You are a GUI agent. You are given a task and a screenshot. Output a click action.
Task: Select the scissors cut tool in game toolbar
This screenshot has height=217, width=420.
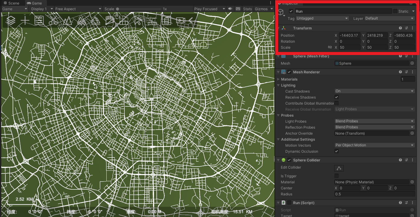click(53, 20)
